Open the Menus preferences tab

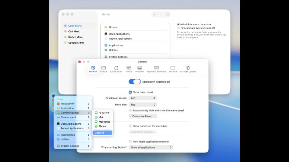129,69
